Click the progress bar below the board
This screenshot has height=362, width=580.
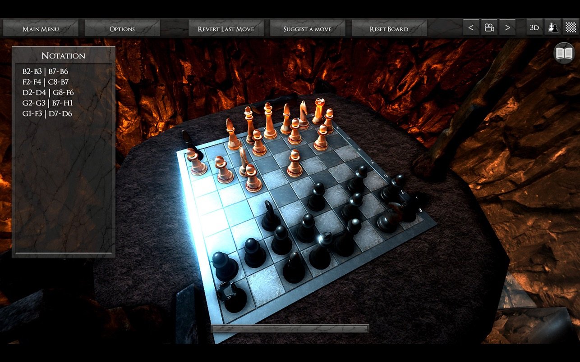click(x=290, y=329)
